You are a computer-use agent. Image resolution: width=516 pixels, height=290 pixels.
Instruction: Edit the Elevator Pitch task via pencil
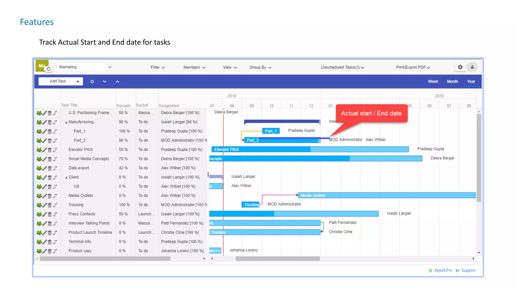(44, 150)
